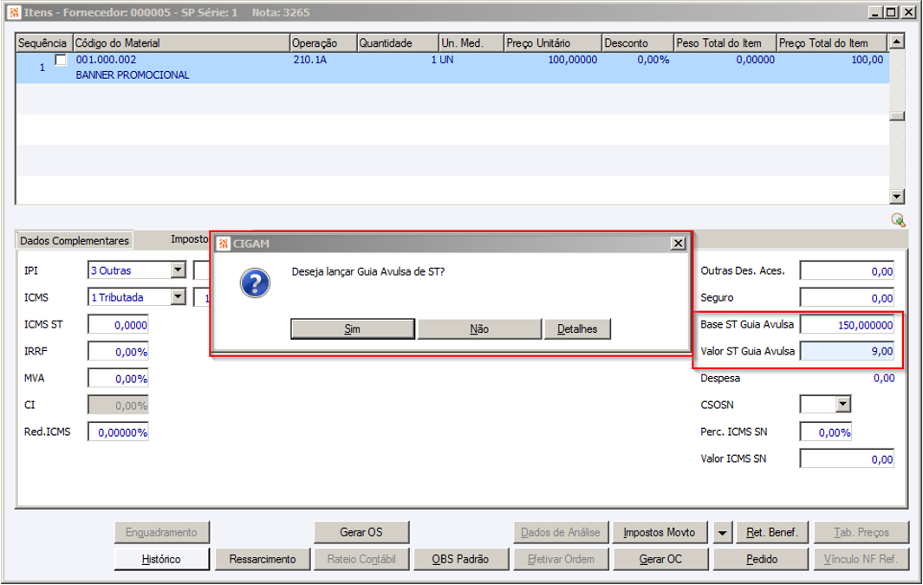The image size is (923, 585).
Task: Decline with the Não button
Action: point(479,329)
